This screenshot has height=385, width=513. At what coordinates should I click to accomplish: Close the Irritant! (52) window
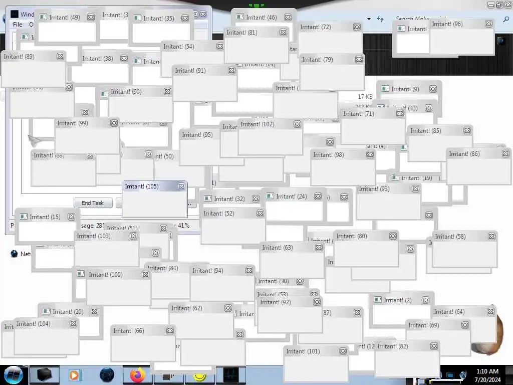pos(260,213)
